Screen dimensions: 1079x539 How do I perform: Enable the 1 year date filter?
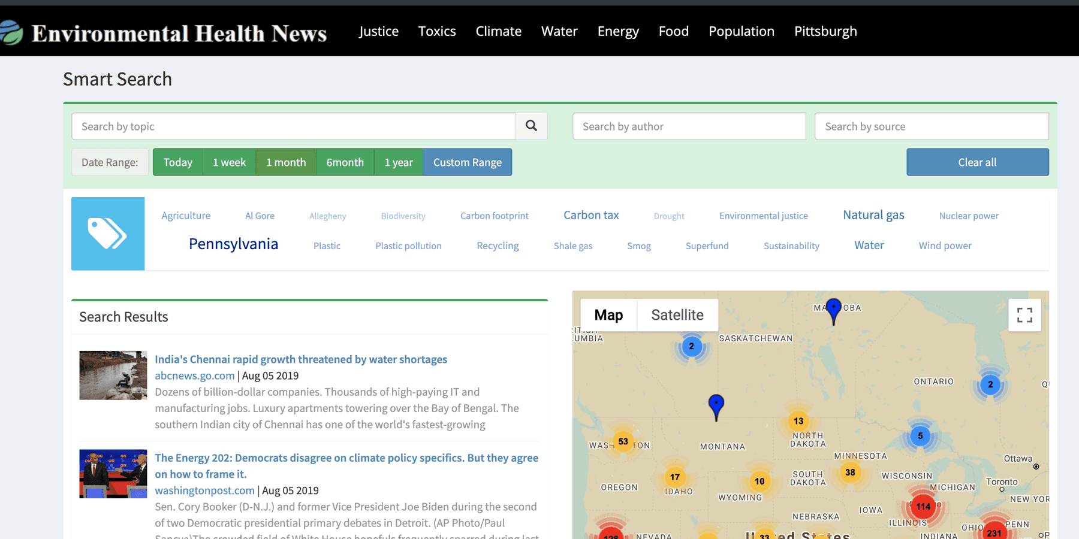398,162
